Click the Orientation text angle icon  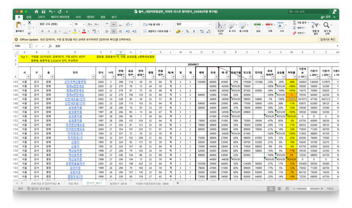[x=128, y=24]
